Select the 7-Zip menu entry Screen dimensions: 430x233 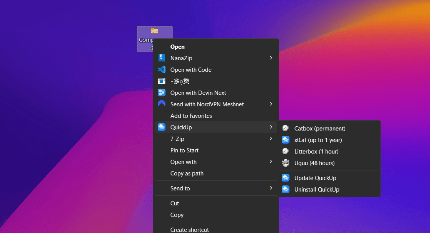[216, 139]
